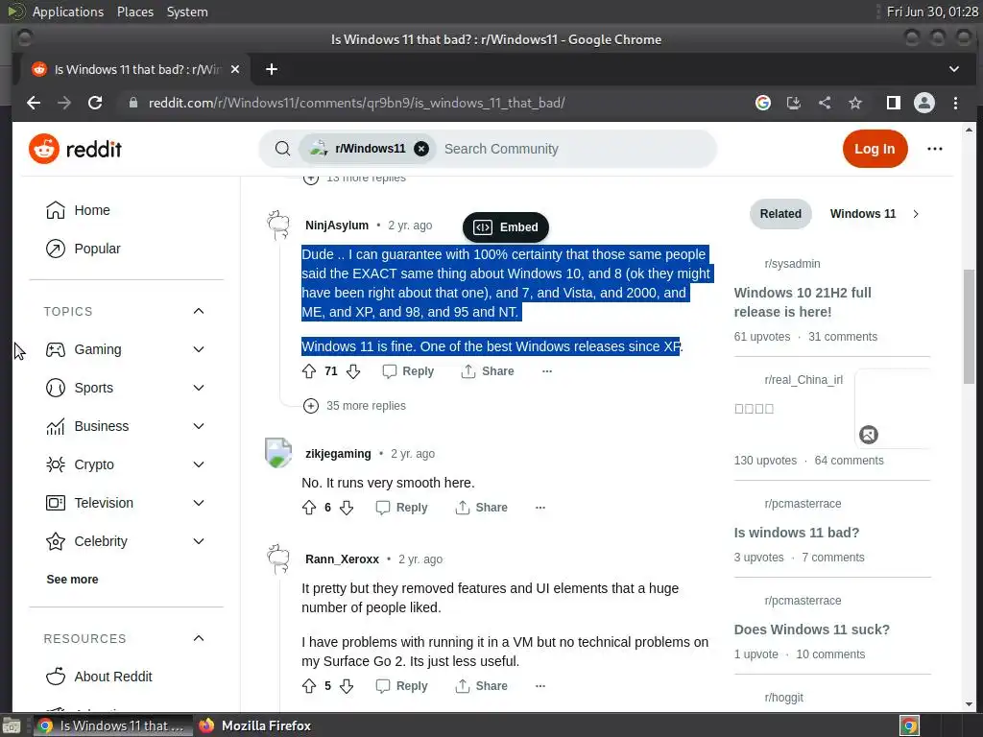Downvote the NinjAsylum comment

353,371
